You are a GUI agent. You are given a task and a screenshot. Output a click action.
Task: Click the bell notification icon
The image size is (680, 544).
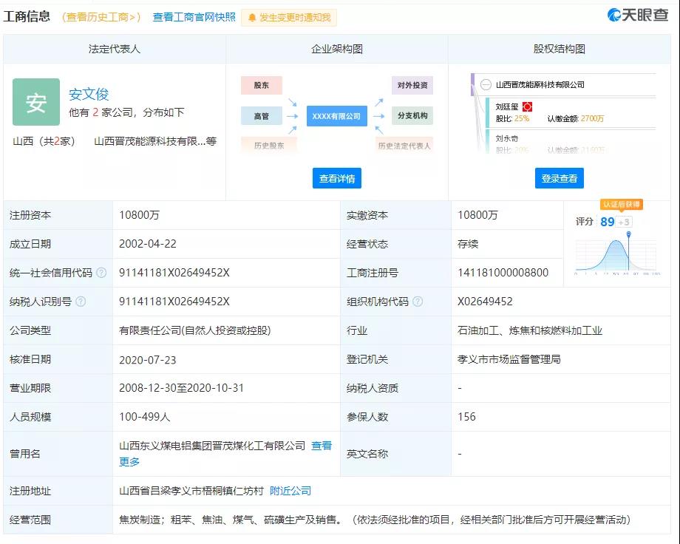coord(252,18)
